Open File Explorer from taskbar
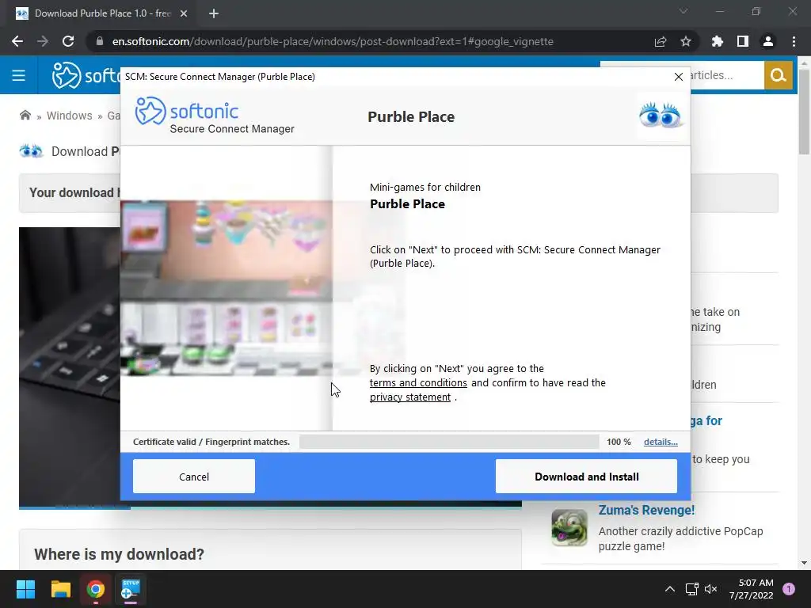 (60, 589)
